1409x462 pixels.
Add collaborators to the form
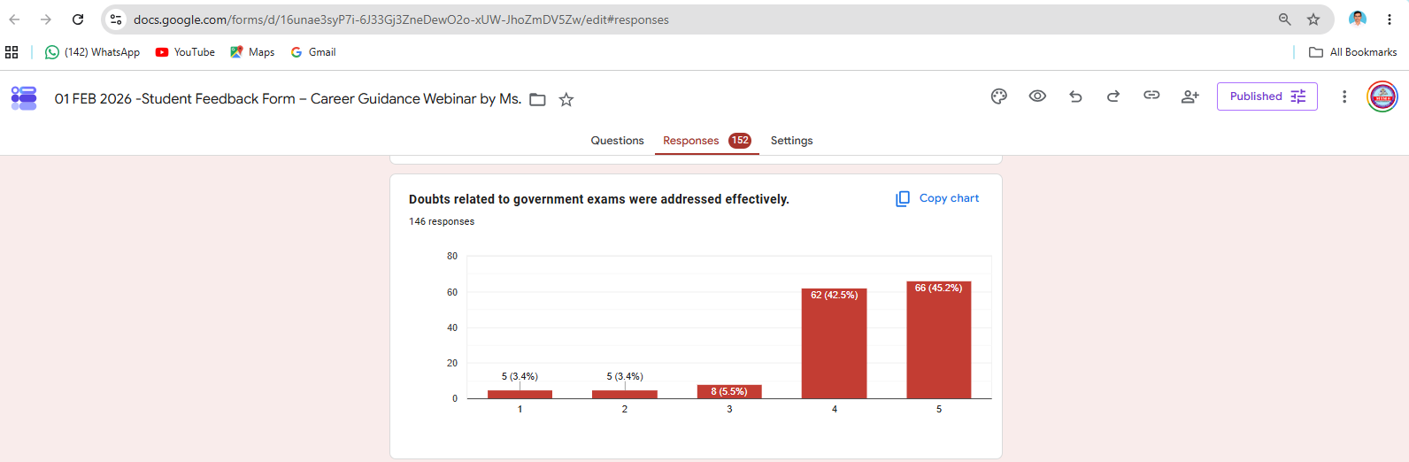[1190, 96]
